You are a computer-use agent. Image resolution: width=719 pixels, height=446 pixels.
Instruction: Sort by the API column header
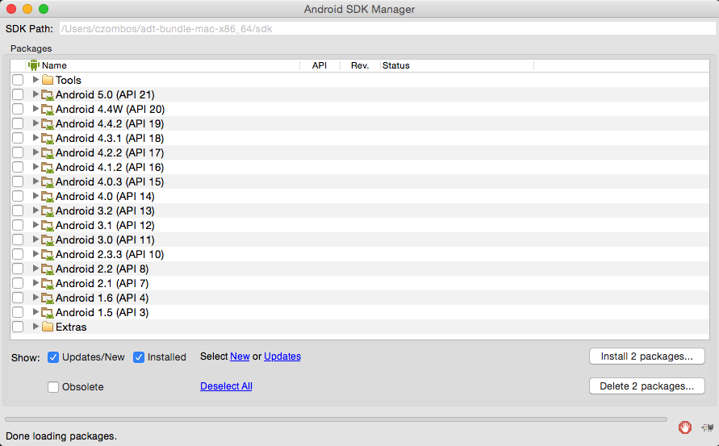click(x=320, y=65)
